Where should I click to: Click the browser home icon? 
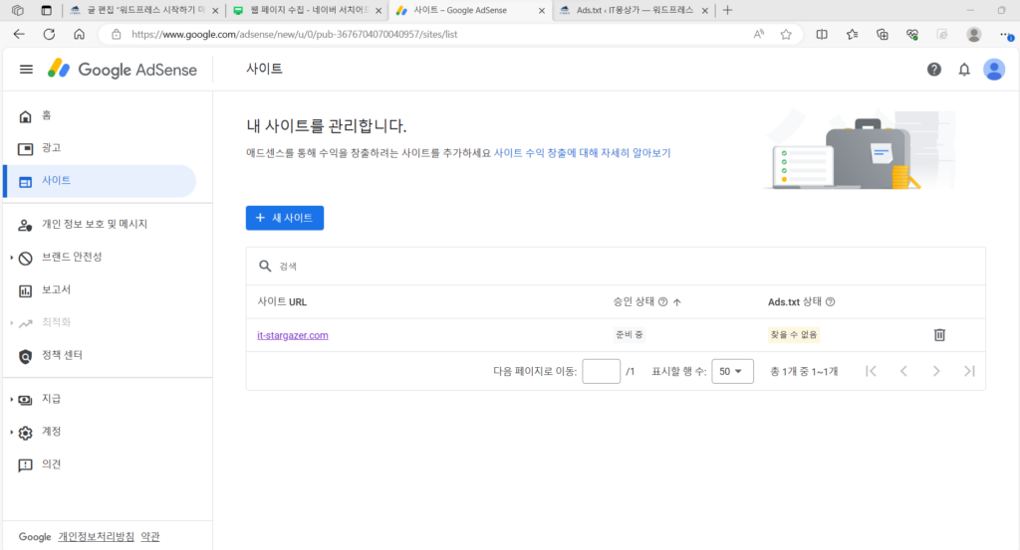coord(79,35)
